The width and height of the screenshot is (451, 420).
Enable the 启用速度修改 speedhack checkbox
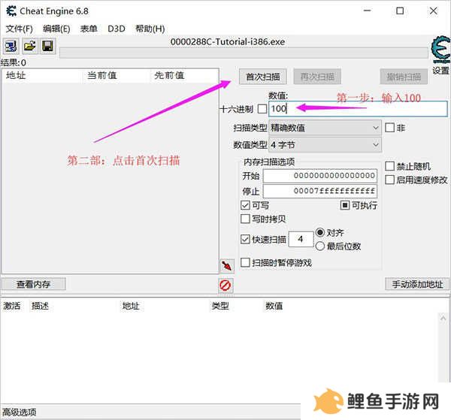389,180
